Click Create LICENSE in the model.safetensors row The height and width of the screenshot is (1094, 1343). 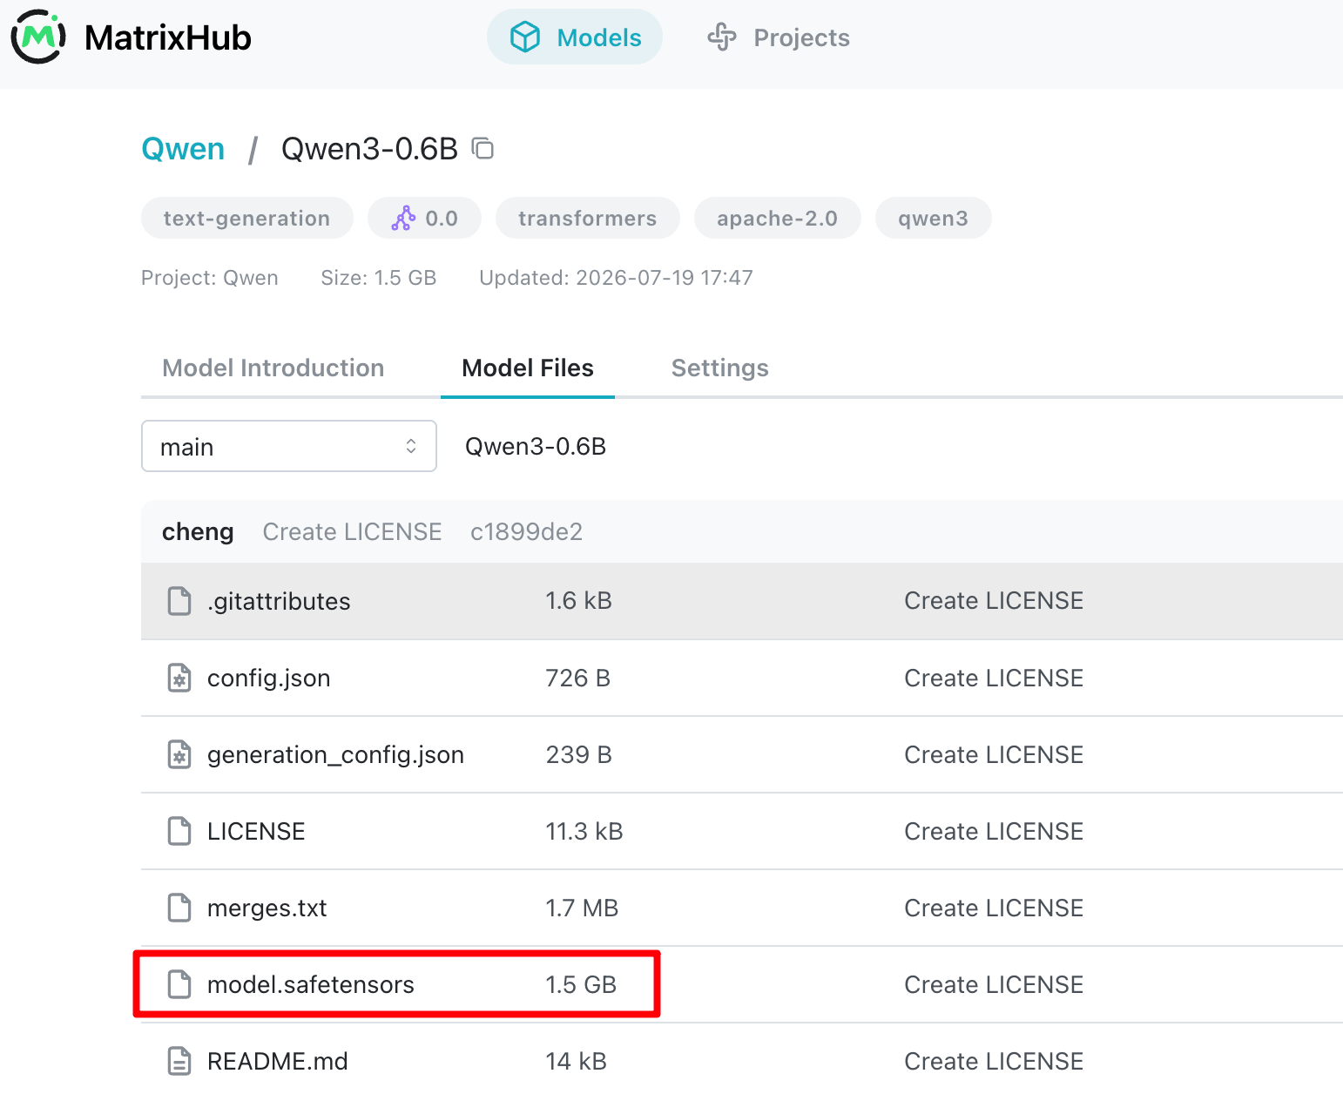point(994,984)
